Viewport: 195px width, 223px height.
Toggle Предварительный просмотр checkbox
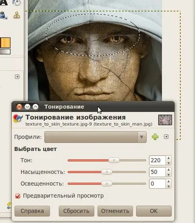[18, 196]
